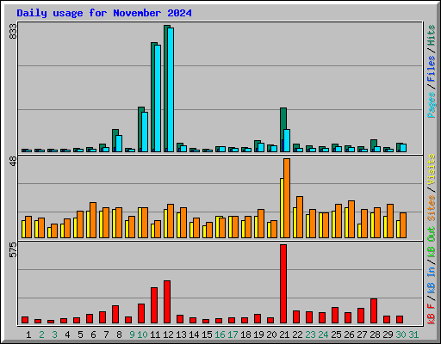441x344 pixels.
Task: Click day label '15' on the x-axis
Action: coord(207,335)
